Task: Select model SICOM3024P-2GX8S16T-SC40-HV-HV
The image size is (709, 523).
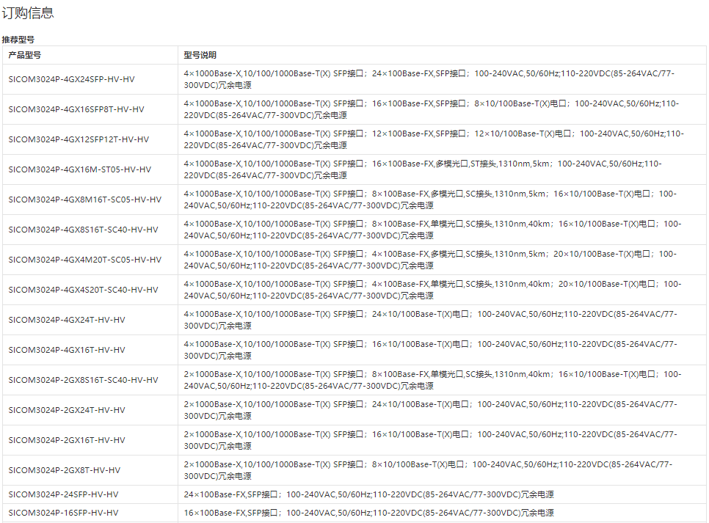Action: (84, 380)
